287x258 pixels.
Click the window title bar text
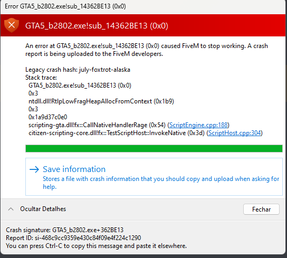(x=65, y=6)
